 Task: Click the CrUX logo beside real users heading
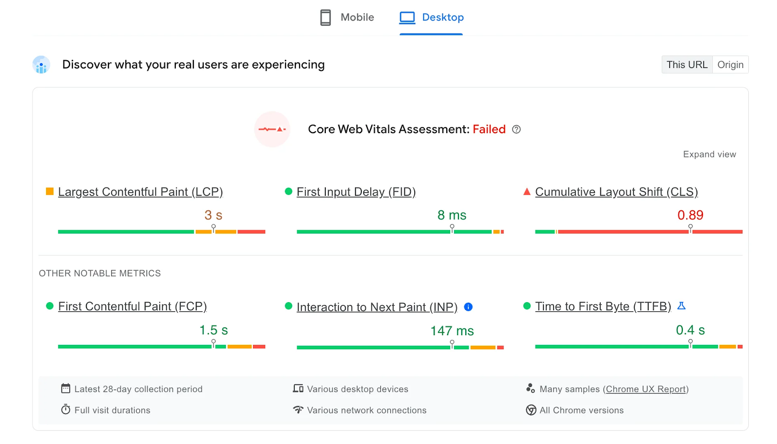tap(41, 64)
